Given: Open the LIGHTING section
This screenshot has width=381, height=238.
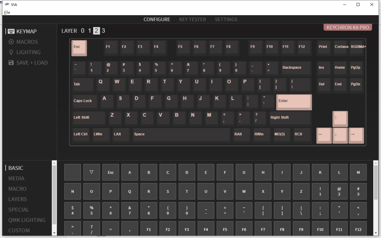Looking at the screenshot, I should tap(25, 52).
